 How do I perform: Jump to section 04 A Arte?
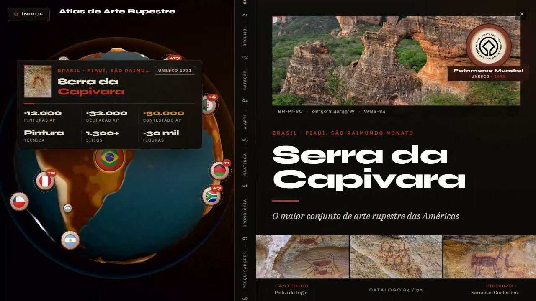coord(245,115)
